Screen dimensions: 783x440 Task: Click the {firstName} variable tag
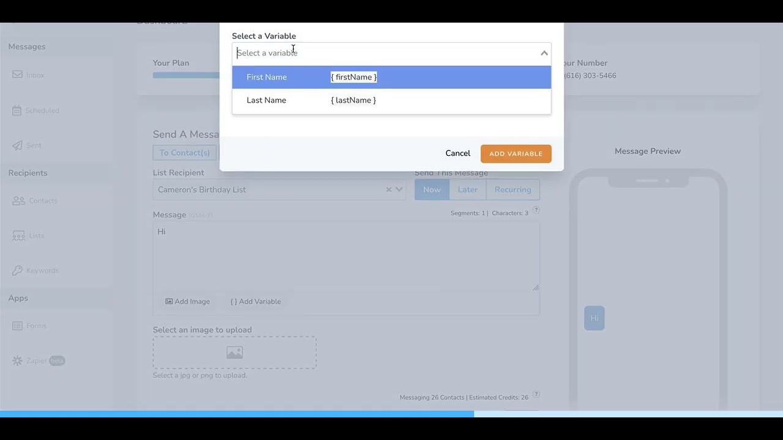[354, 77]
